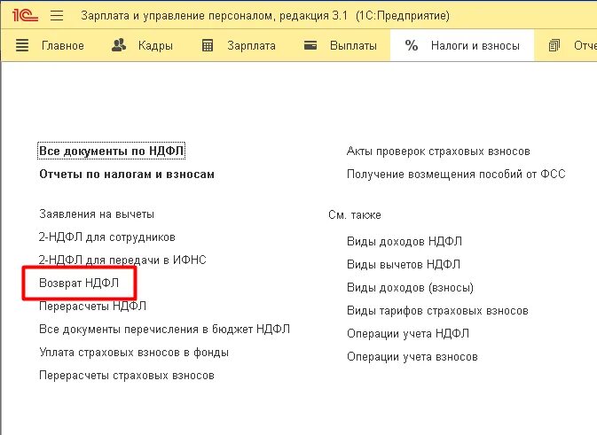Open 2-НДФЛ для передачи в ИФНС
The image size is (597, 435).
point(122,260)
